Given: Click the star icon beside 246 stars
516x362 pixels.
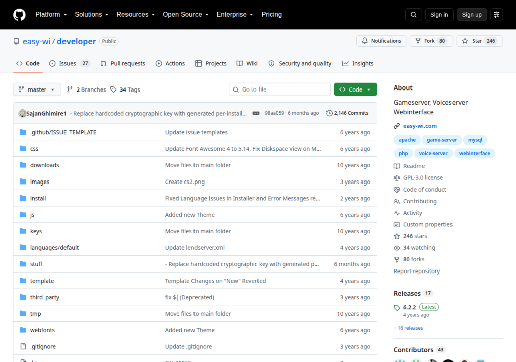Looking at the screenshot, I should tap(397, 236).
